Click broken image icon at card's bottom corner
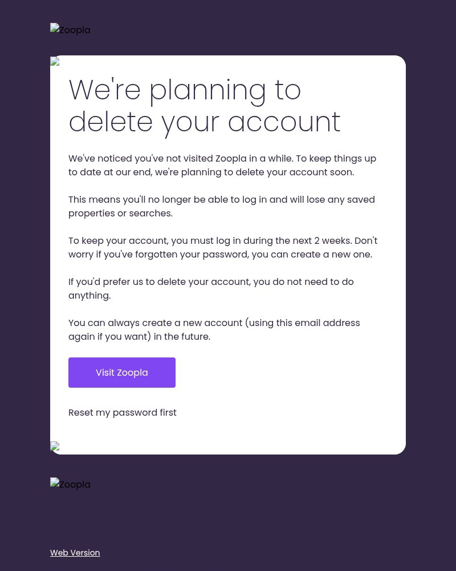This screenshot has width=456, height=571. (x=55, y=447)
